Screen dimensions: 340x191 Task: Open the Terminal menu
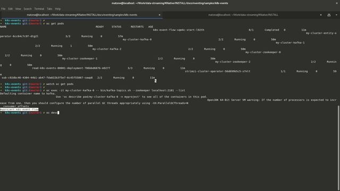(39, 9)
